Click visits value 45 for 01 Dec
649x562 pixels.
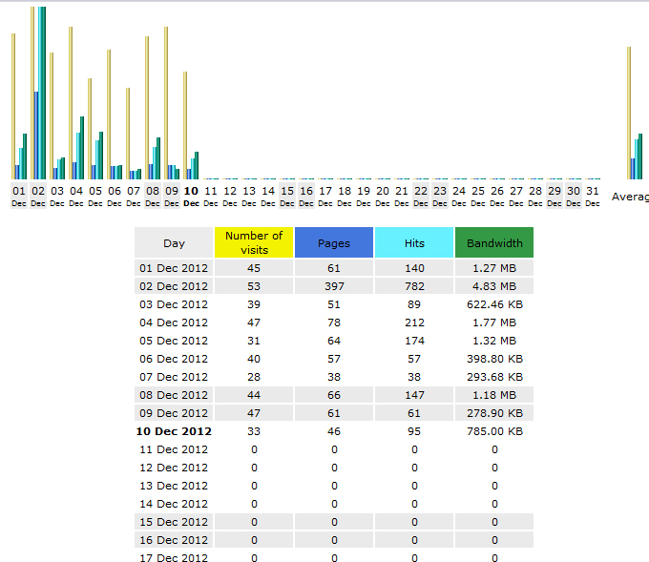pos(254,268)
